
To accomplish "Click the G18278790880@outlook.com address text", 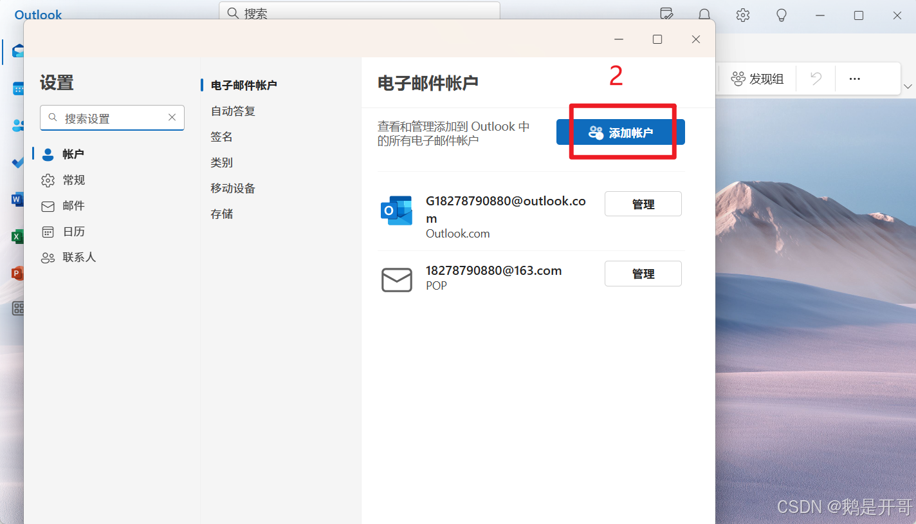I will tap(506, 209).
